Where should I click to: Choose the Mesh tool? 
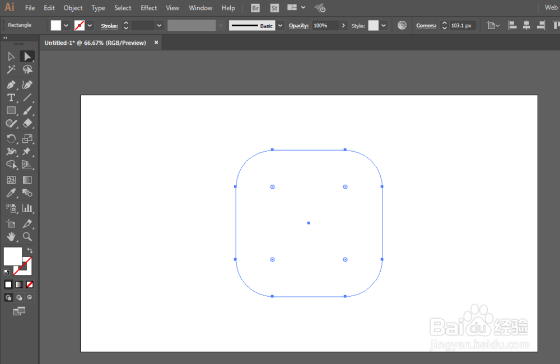(11, 180)
